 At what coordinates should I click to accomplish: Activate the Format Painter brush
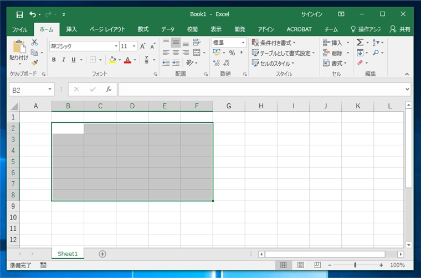click(x=34, y=62)
